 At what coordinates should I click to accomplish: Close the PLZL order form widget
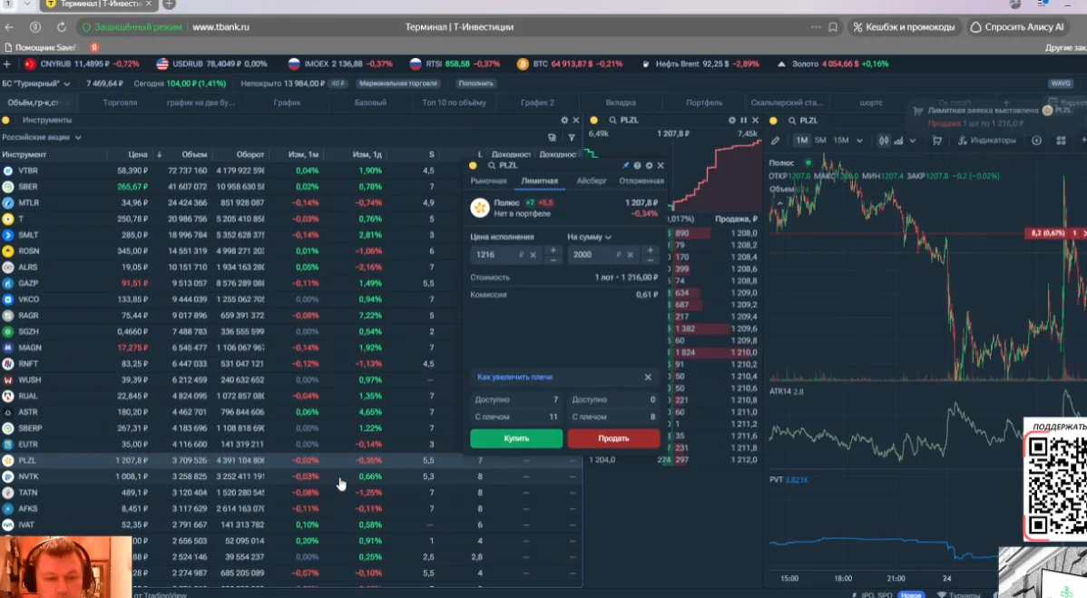pos(661,166)
